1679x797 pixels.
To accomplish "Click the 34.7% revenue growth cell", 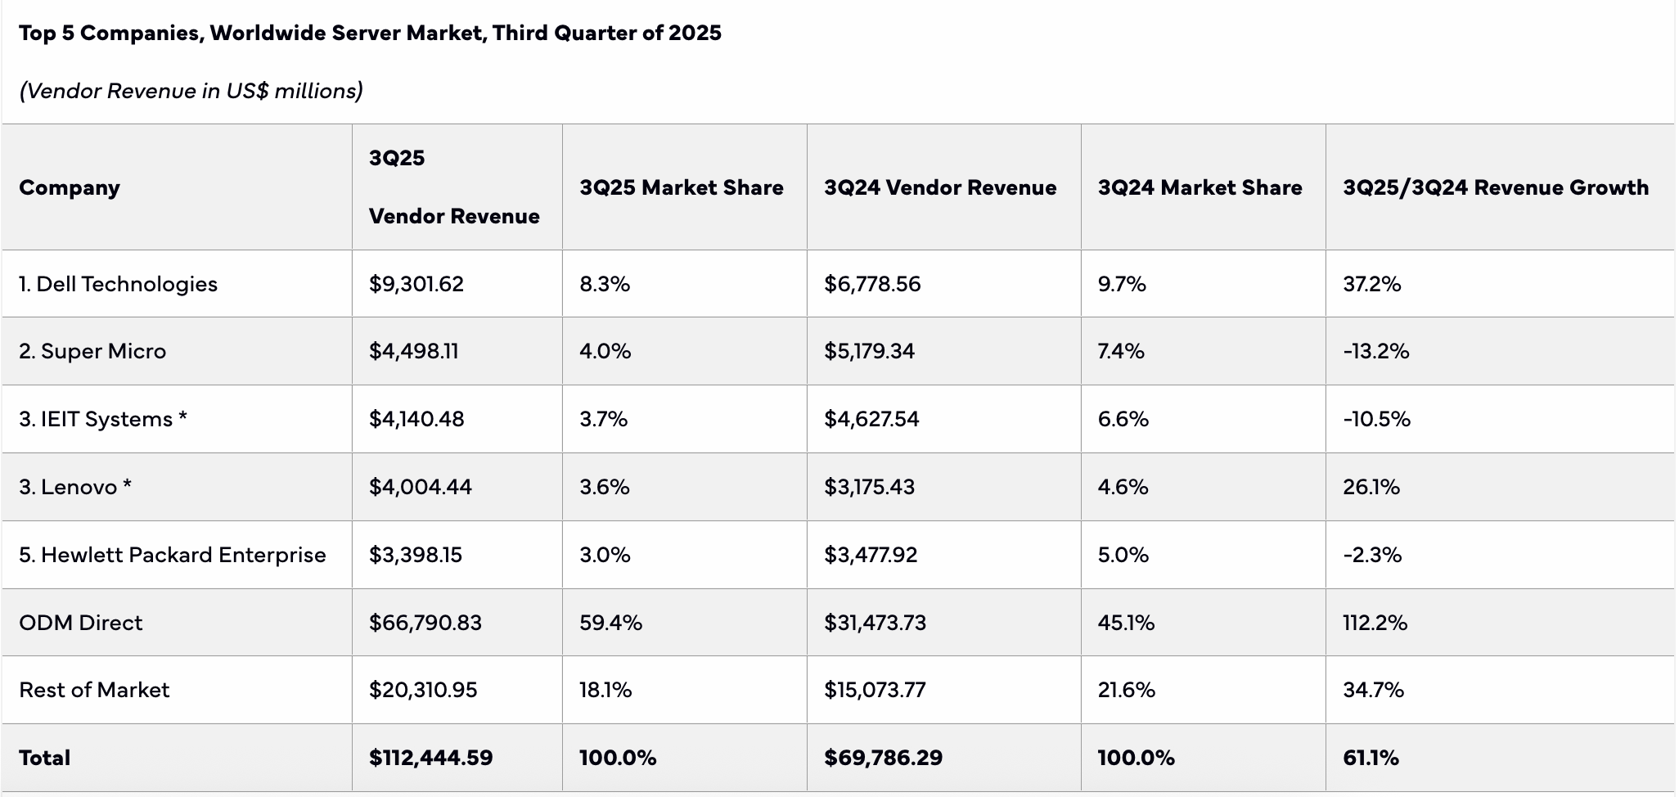I will (x=1374, y=690).
